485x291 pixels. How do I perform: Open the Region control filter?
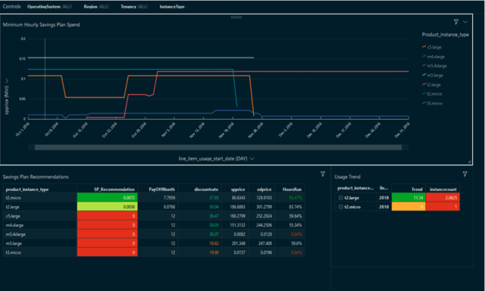click(96, 7)
